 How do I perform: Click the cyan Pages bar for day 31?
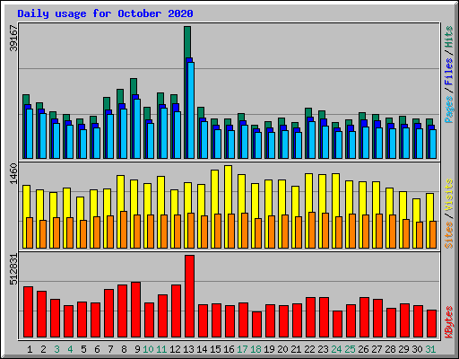[433, 144]
